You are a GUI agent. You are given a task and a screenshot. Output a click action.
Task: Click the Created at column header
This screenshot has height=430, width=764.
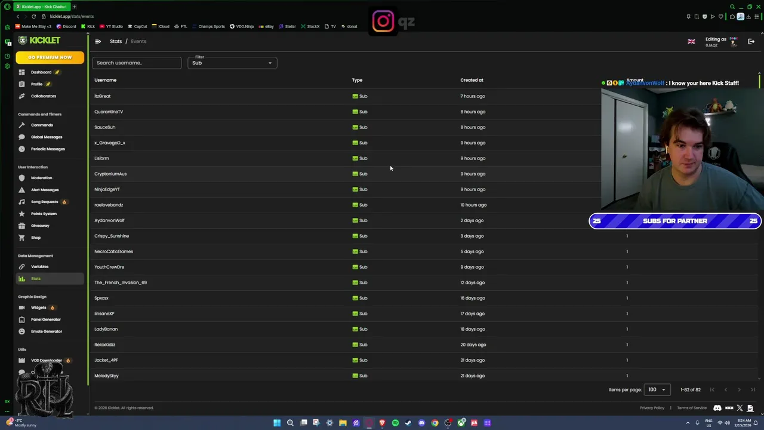point(472,80)
